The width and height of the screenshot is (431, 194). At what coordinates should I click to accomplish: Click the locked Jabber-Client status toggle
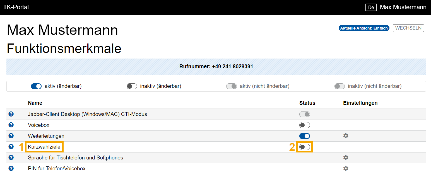[x=304, y=114]
